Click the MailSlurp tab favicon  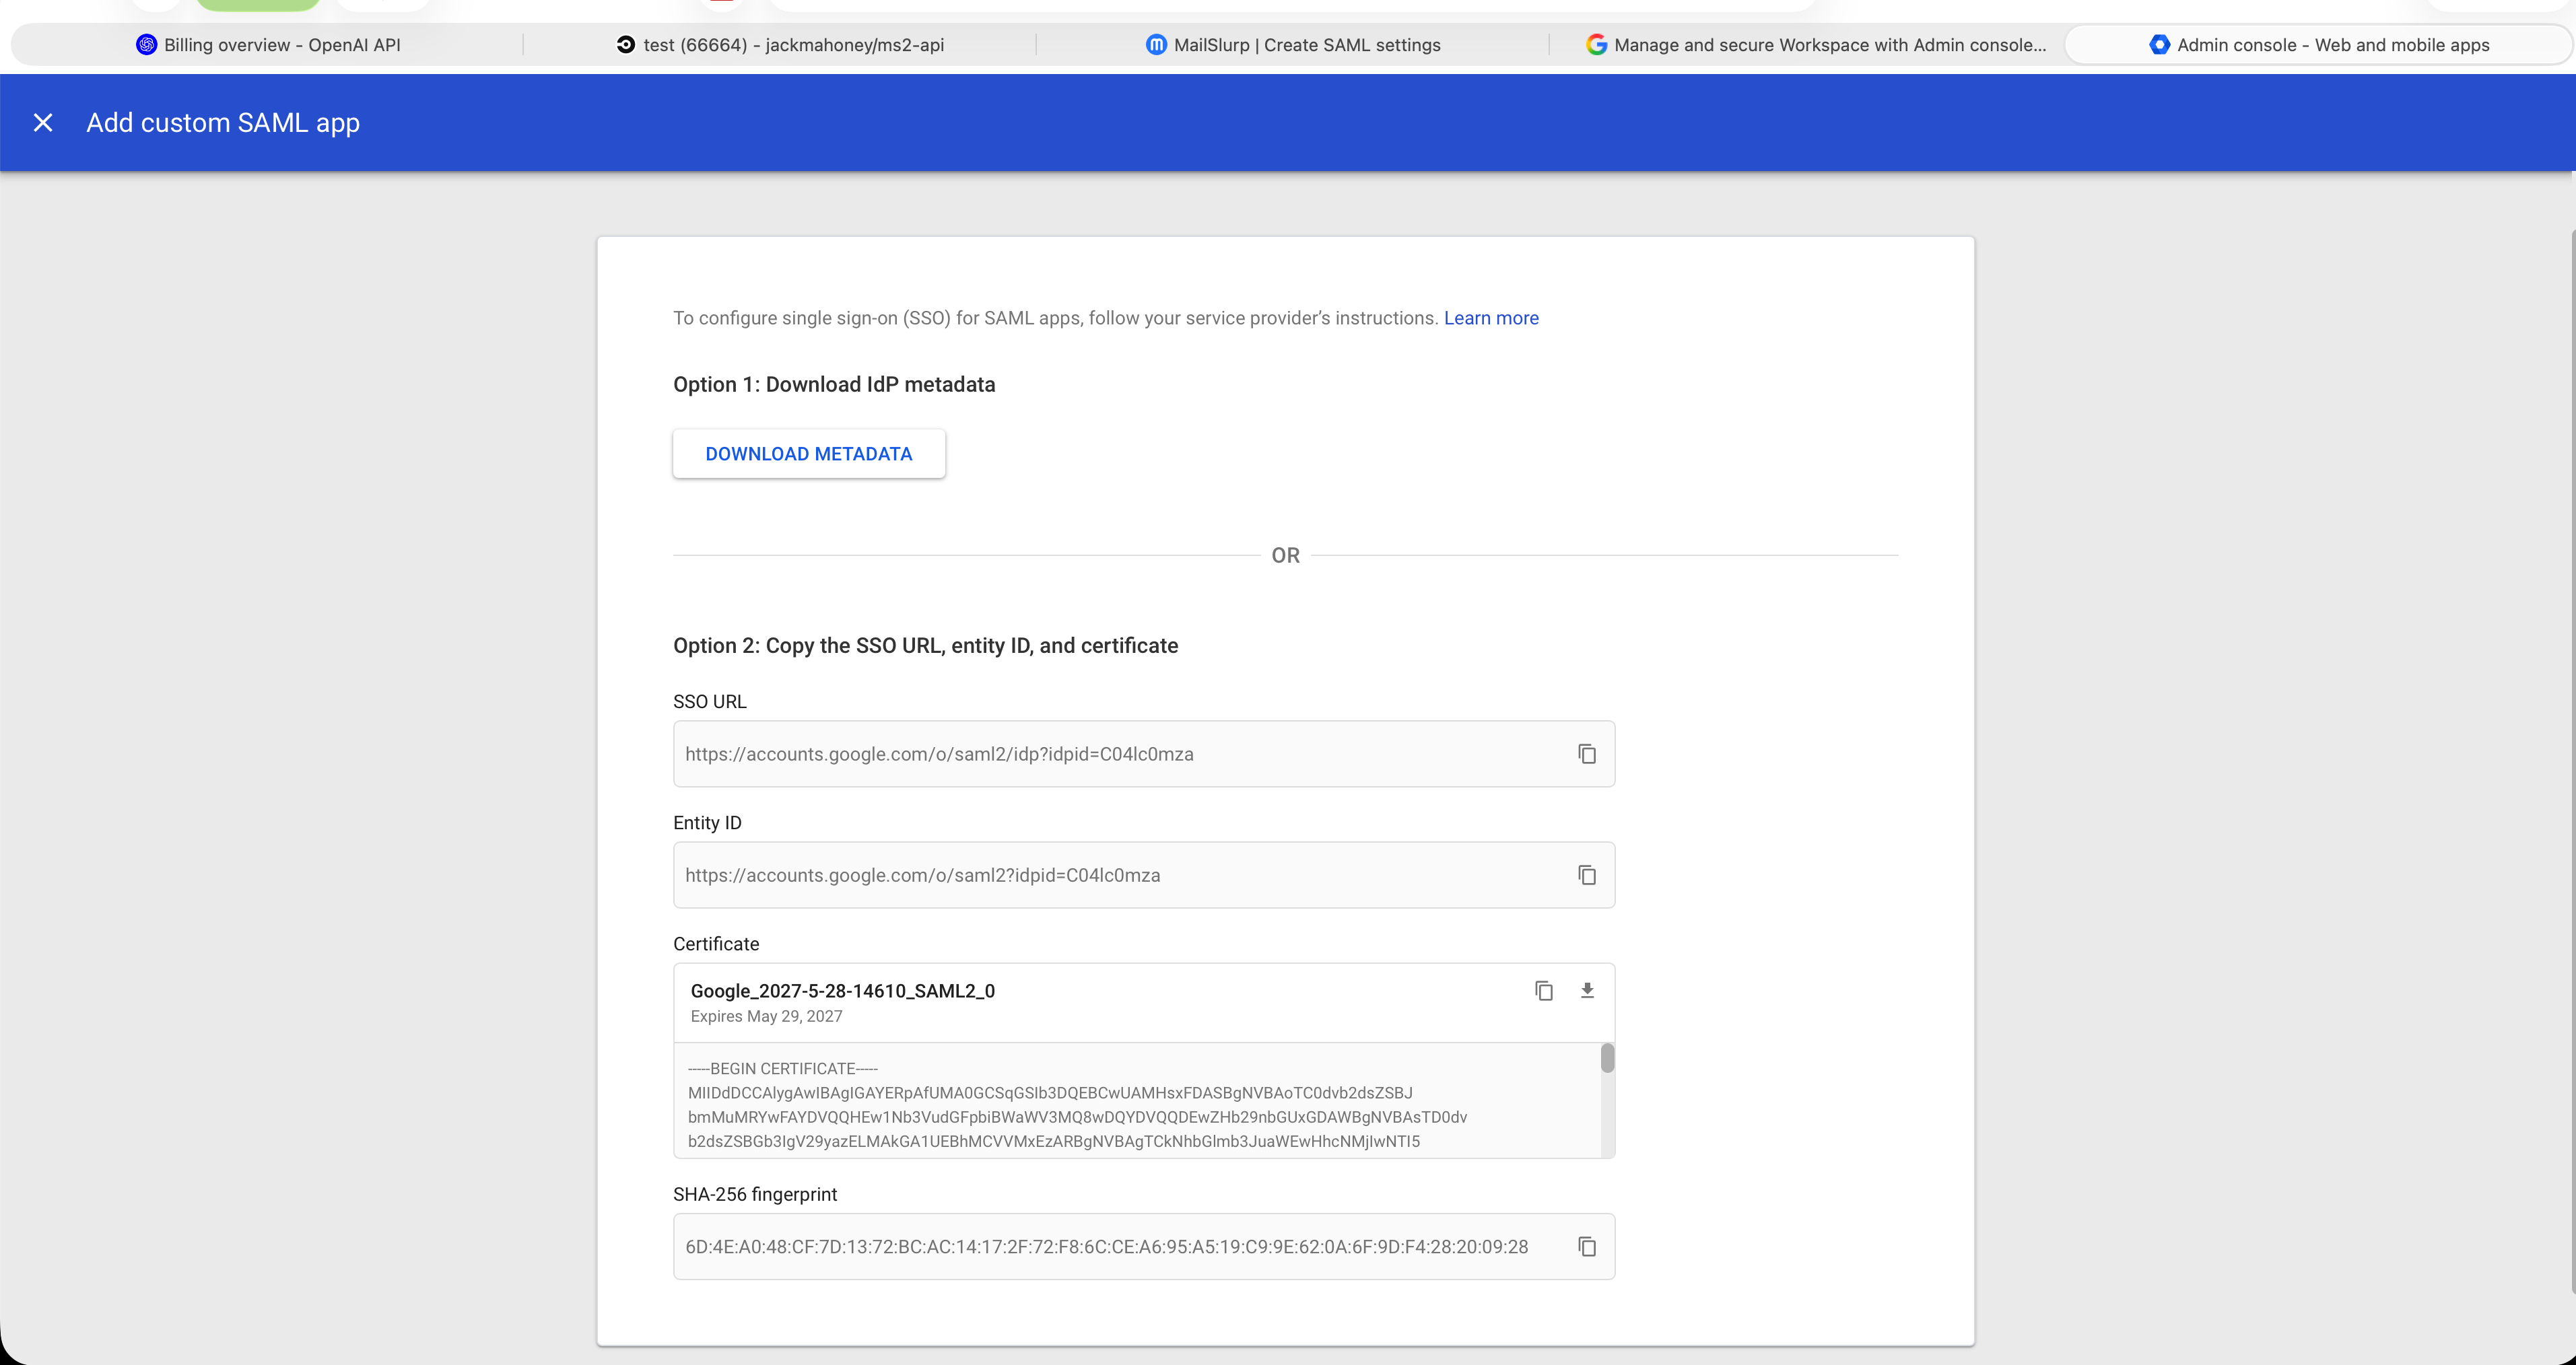tap(1156, 45)
